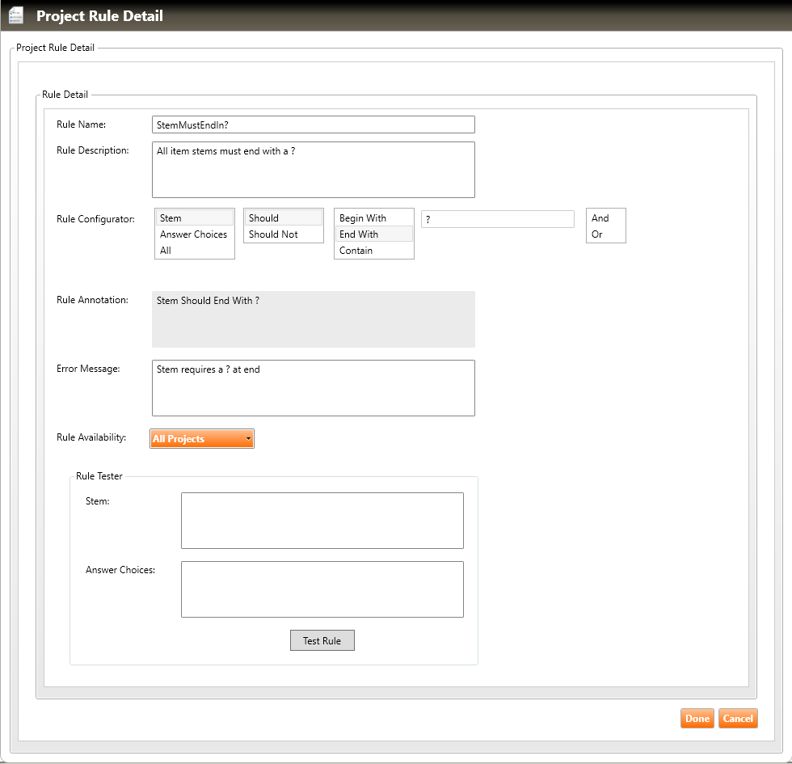Choose End With operator
Image resolution: width=792 pixels, height=764 pixels.
click(373, 234)
